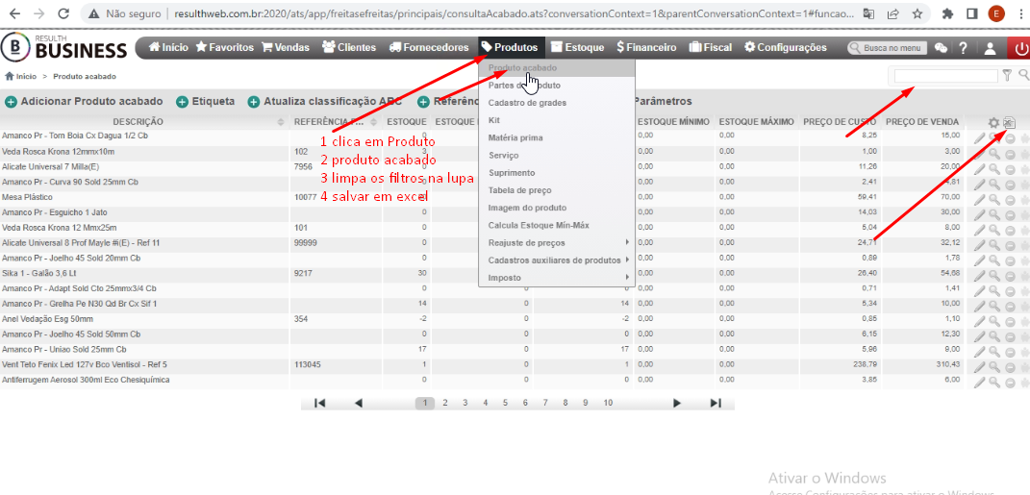Open the chat bubbles icon
The image size is (1030, 495).
[x=942, y=47]
